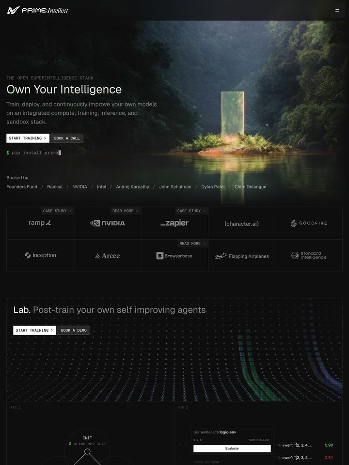The height and width of the screenshot is (465, 349).
Task: Click the INIT node circle
Action: click(x=87, y=451)
